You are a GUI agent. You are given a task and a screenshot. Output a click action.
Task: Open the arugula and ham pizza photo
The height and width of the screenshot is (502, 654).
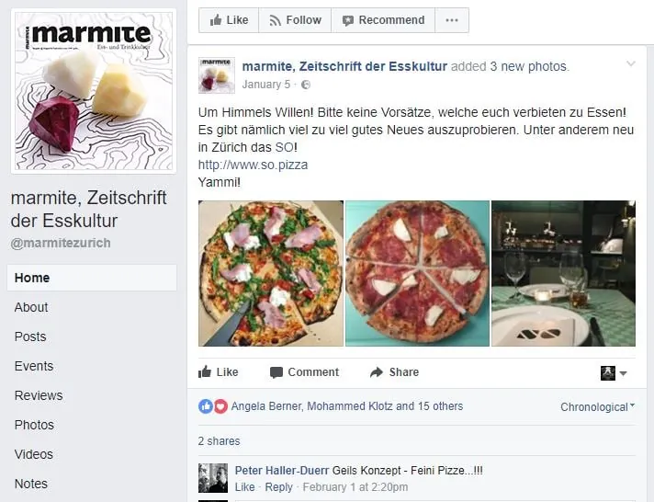click(271, 273)
